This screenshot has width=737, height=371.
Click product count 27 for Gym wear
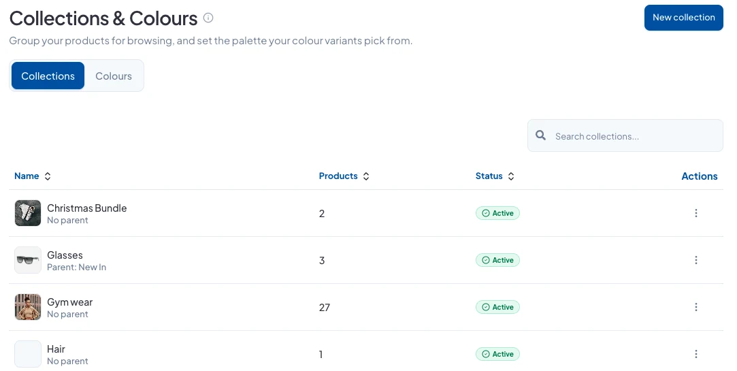[x=325, y=308]
